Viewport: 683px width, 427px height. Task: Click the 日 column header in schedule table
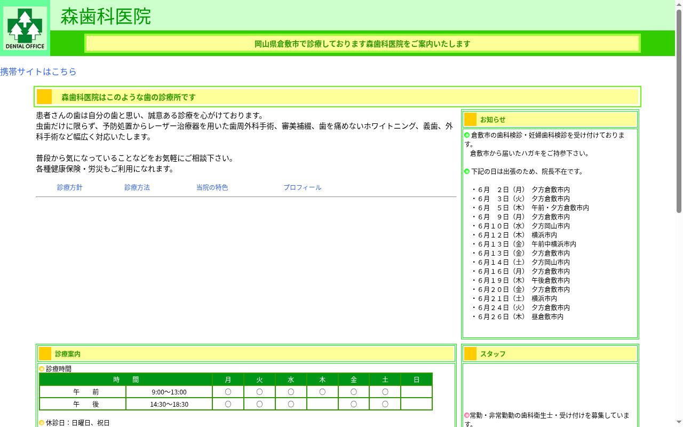tap(417, 379)
